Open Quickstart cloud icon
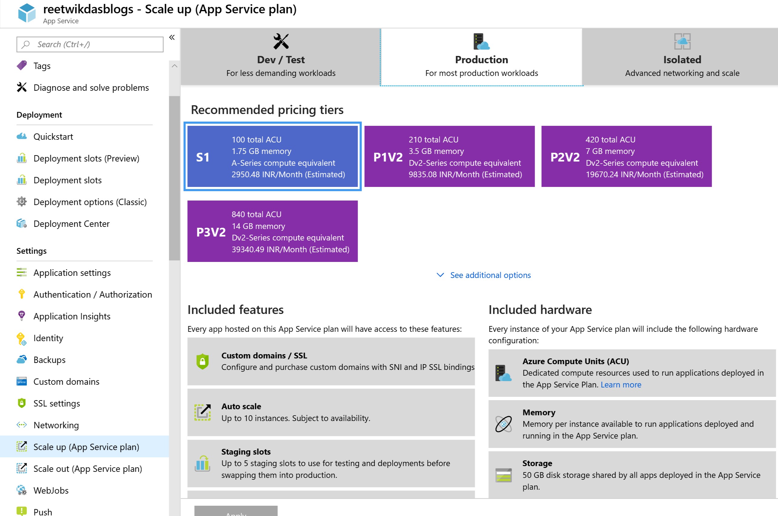Image resolution: width=778 pixels, height=516 pixels. tap(22, 136)
